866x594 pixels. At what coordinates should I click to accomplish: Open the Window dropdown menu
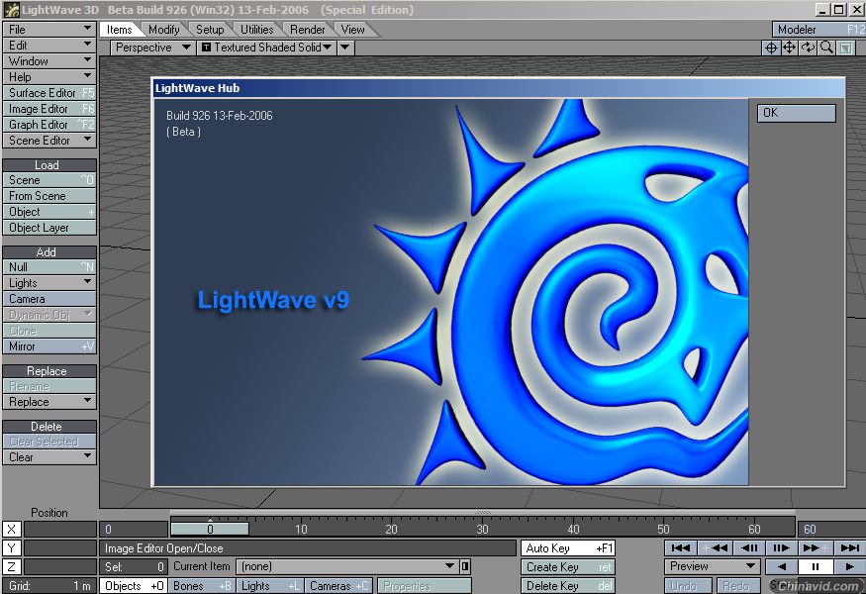coord(49,60)
